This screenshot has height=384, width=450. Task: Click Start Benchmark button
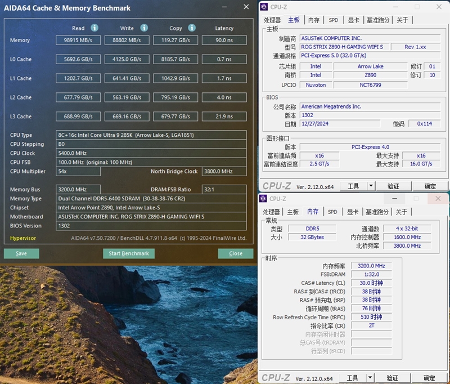(129, 253)
